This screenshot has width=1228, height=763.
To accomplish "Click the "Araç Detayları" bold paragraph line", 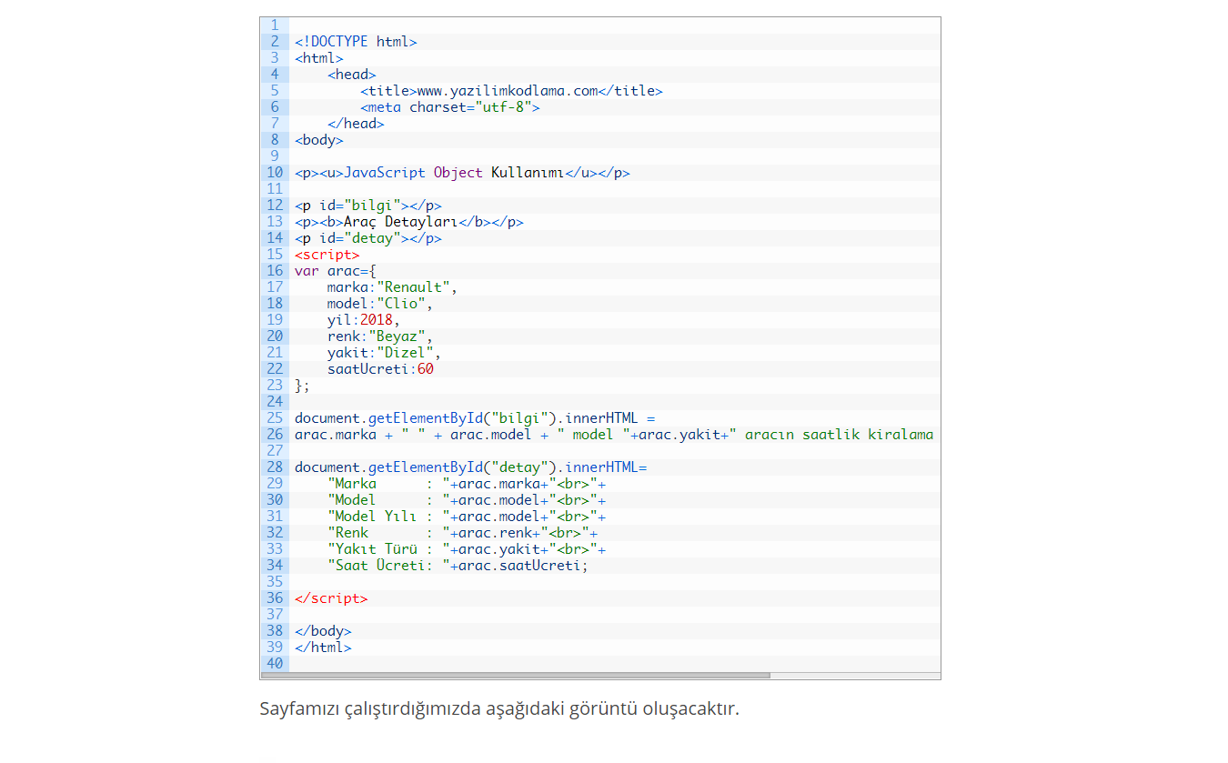I will tap(409, 222).
